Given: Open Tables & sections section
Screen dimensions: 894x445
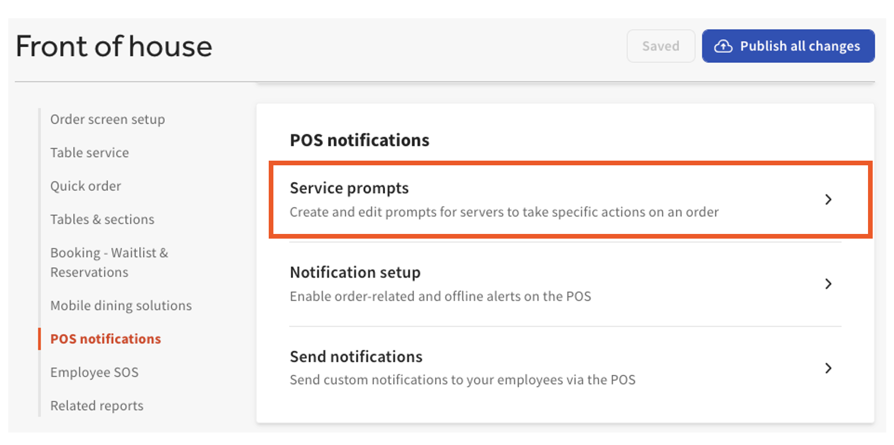Looking at the screenshot, I should 102,219.
